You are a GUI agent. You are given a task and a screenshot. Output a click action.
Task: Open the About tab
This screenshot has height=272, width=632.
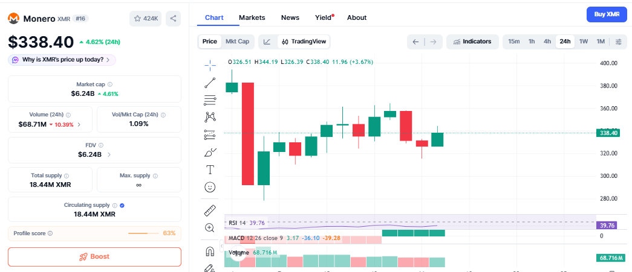click(x=357, y=17)
